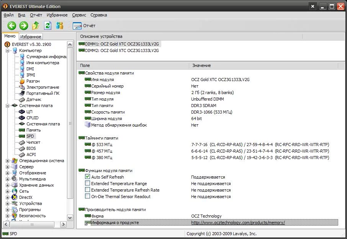Expand the Операционная система tree node
347x239 pixels.
(8, 161)
